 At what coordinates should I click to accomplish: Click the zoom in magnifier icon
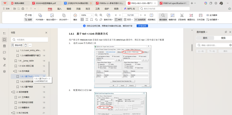[101, 15]
